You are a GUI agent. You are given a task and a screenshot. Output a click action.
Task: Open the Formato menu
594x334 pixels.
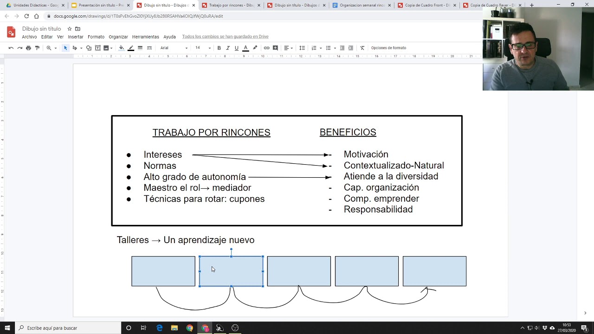tap(96, 37)
